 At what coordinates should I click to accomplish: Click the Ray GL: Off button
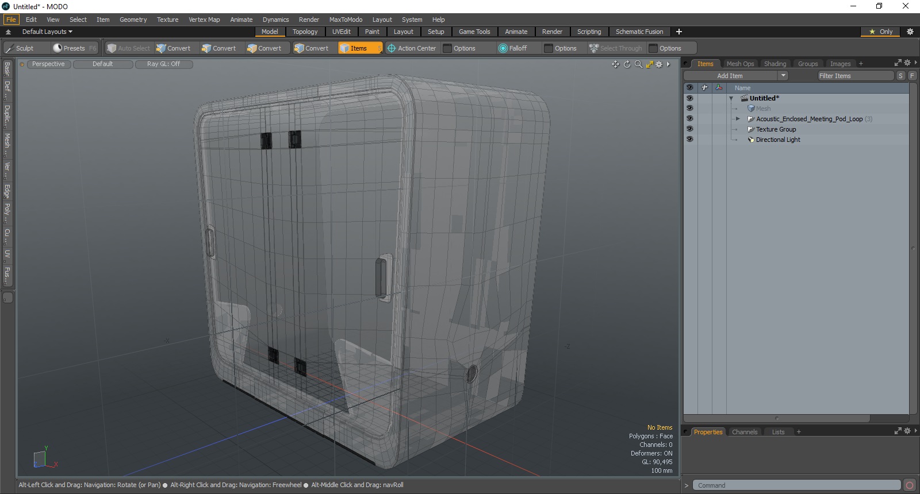point(163,64)
